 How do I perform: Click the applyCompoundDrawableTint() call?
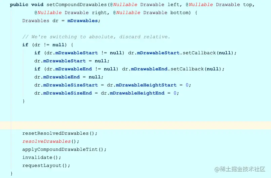point(64,150)
